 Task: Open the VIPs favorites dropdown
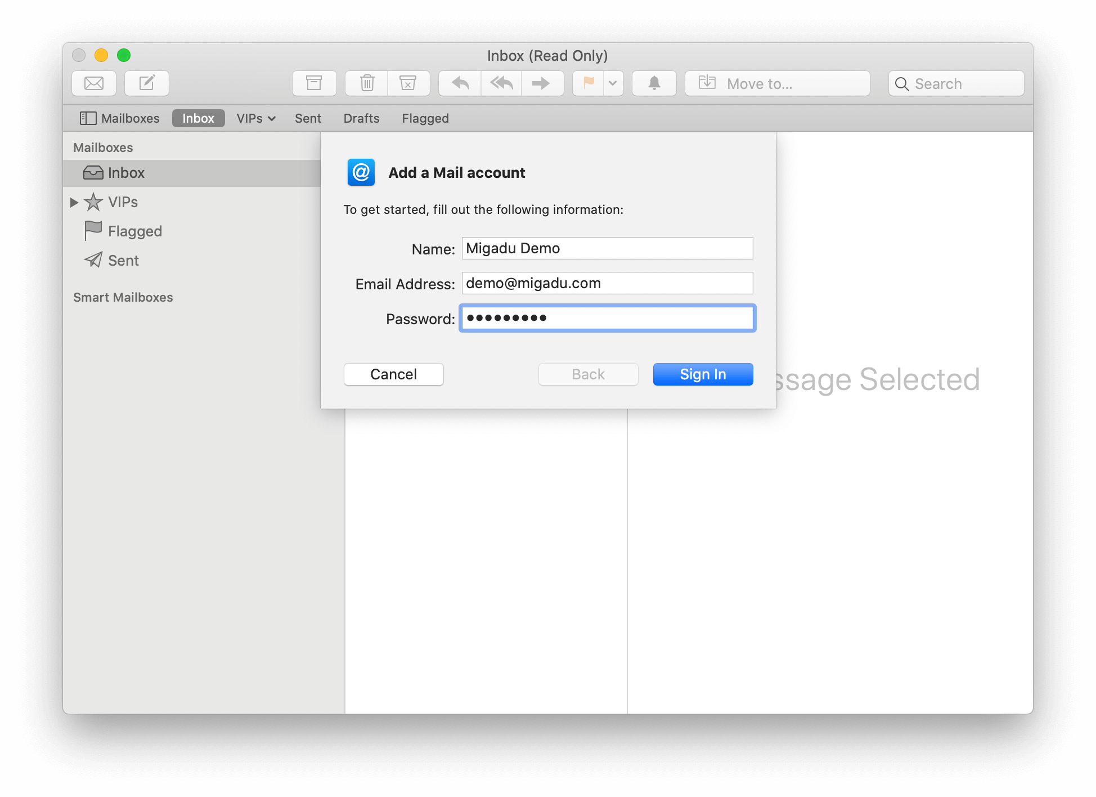tap(256, 118)
